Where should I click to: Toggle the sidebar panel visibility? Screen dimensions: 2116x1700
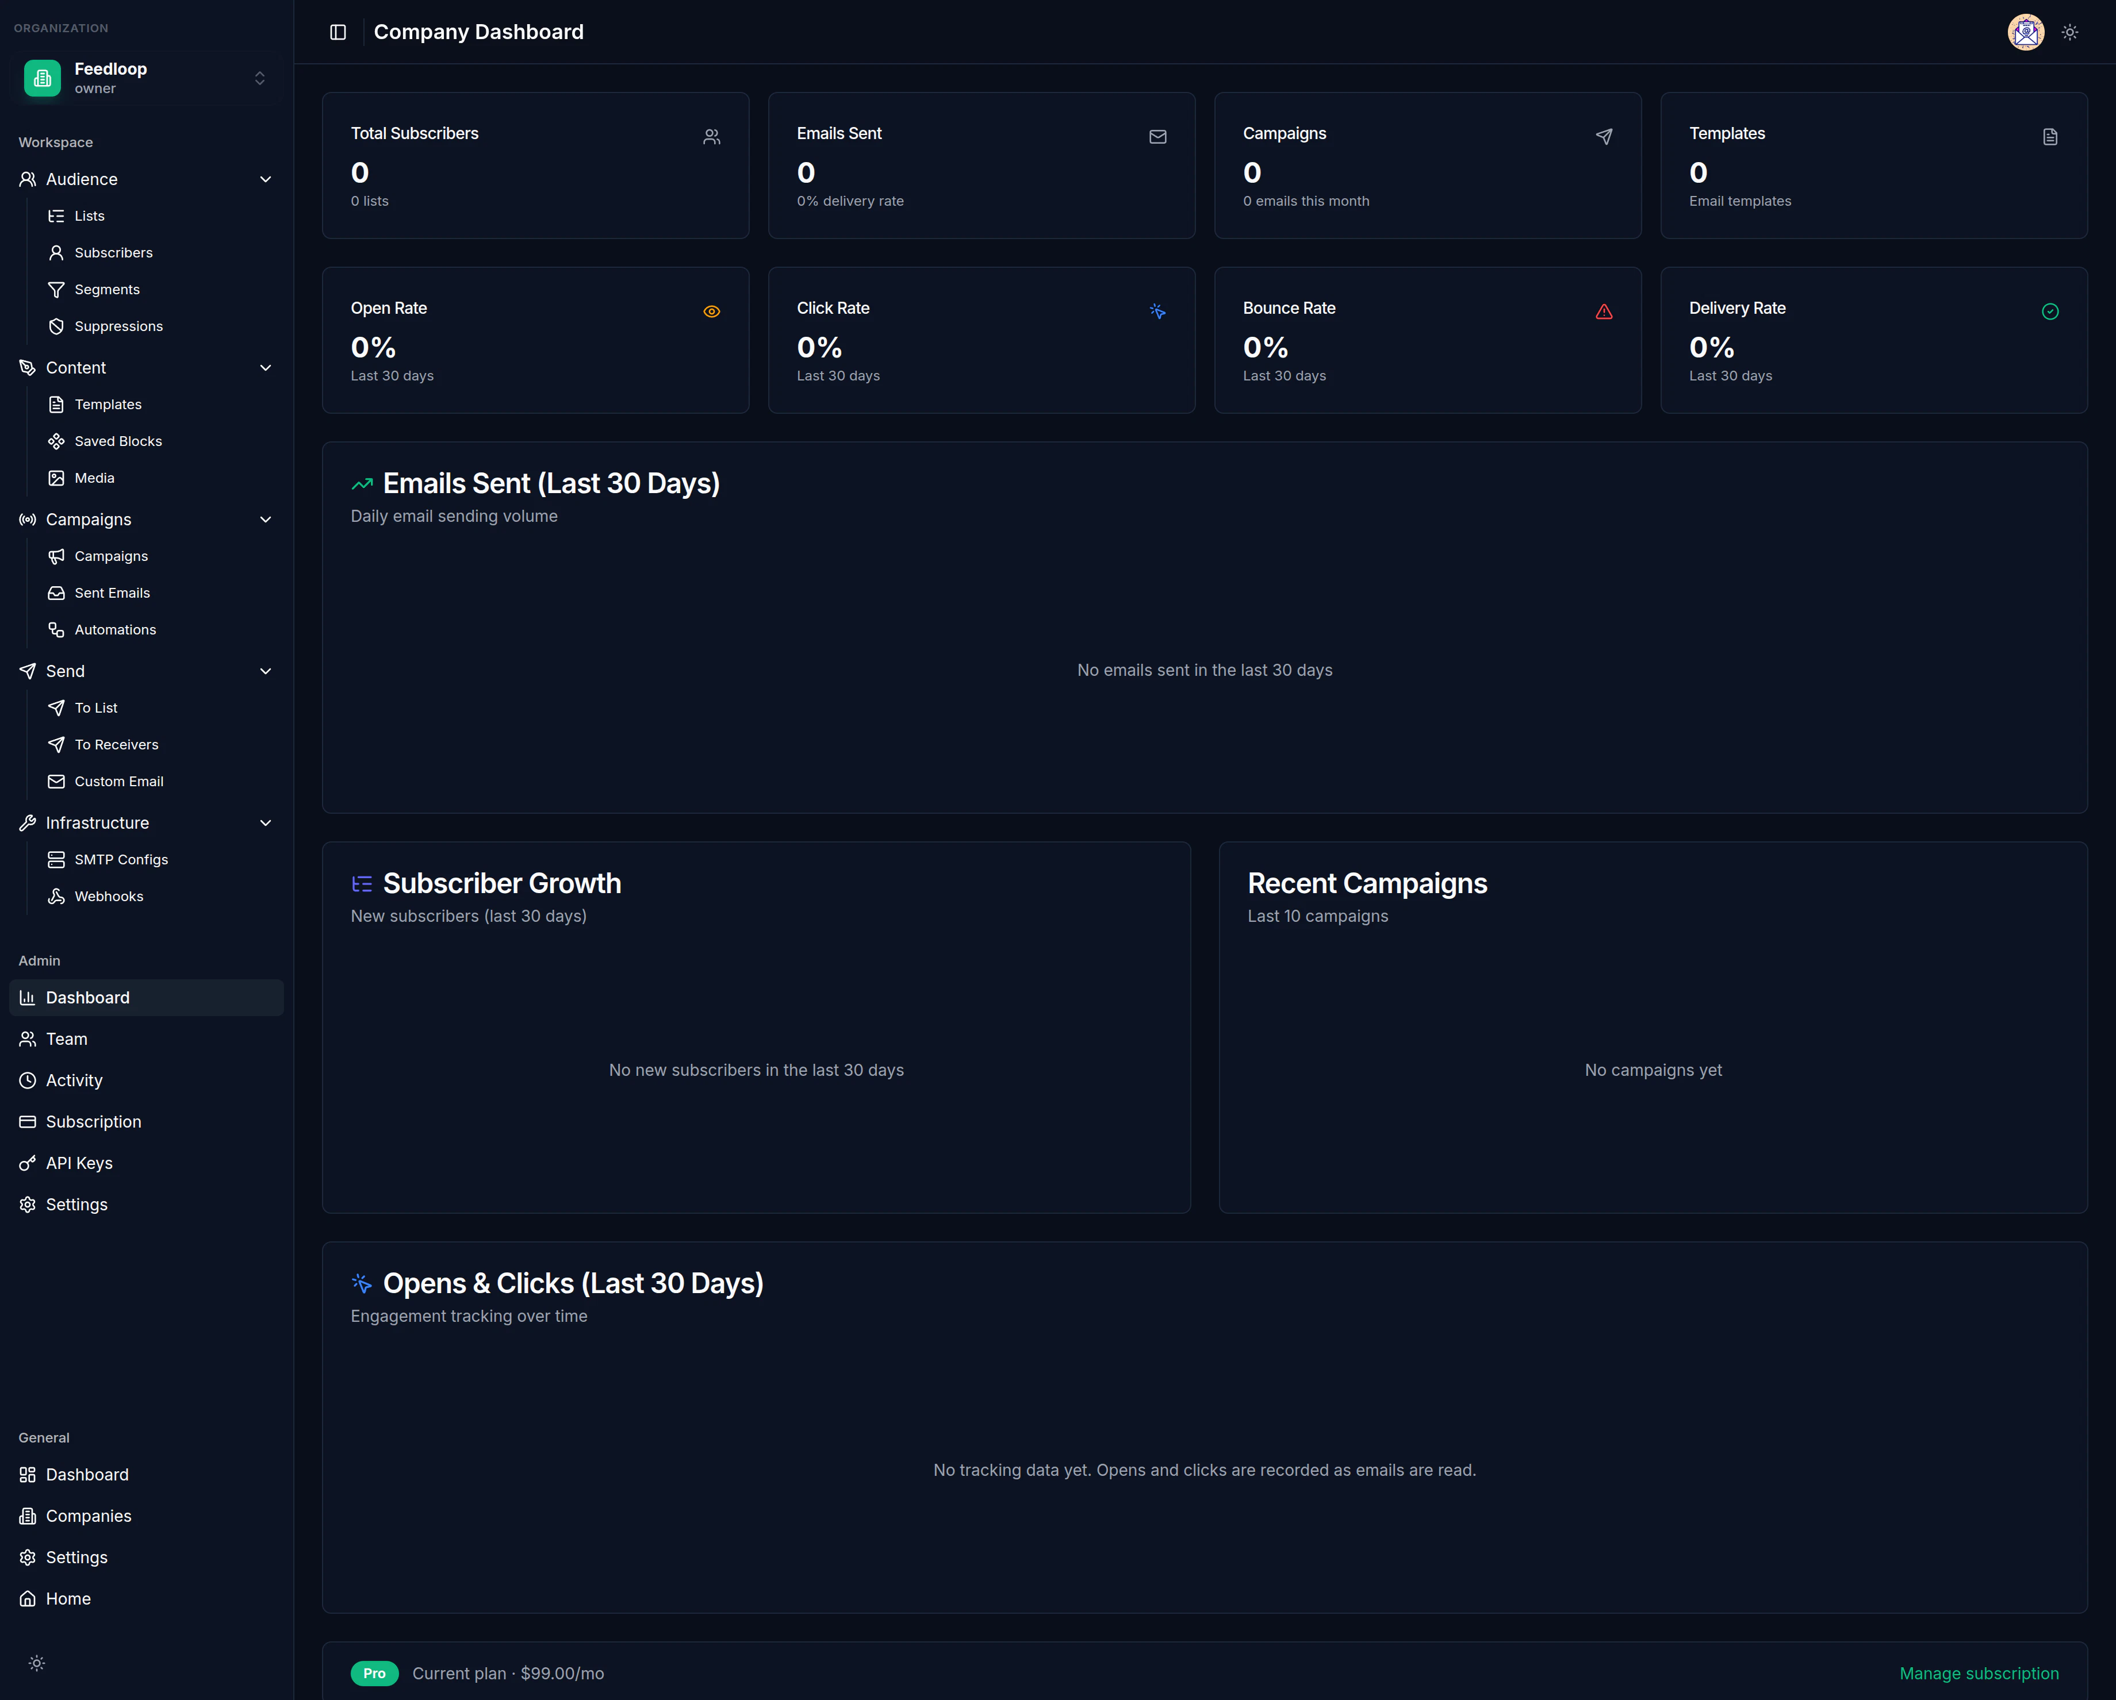tap(338, 32)
